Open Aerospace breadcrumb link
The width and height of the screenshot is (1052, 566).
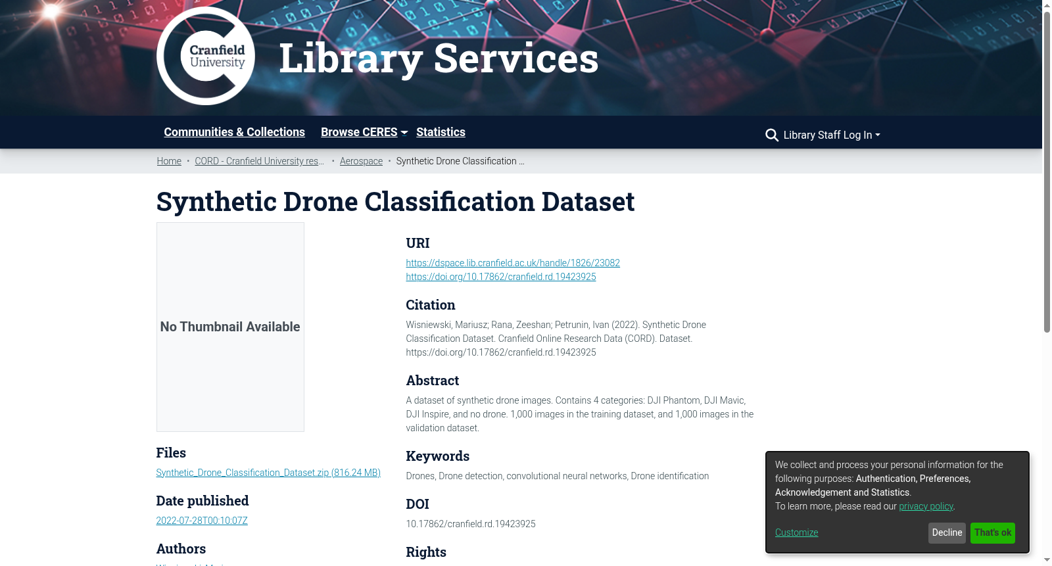coord(361,161)
